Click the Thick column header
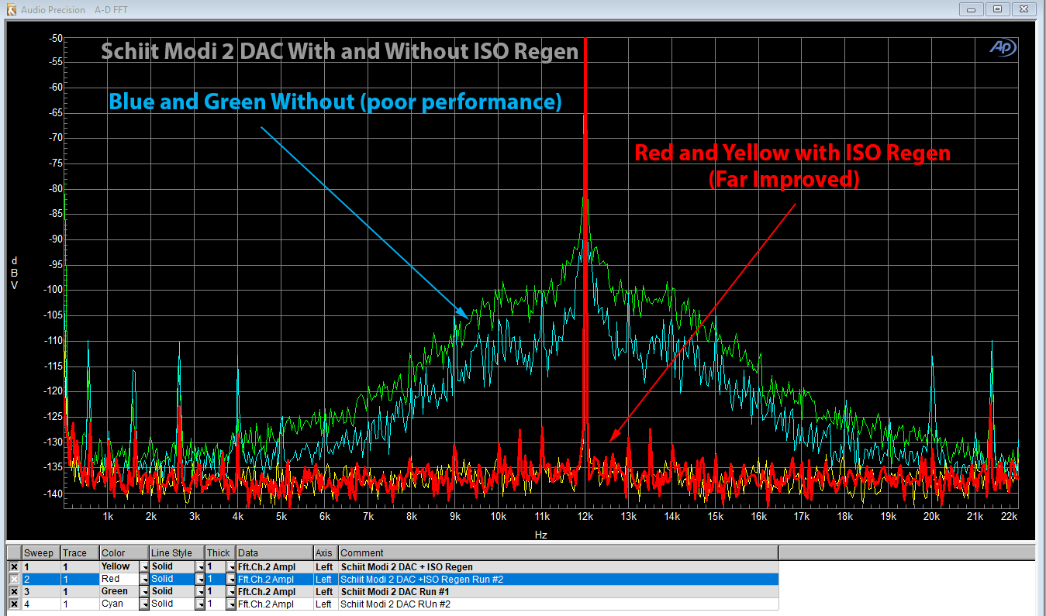This screenshot has height=616, width=1046. click(x=220, y=553)
